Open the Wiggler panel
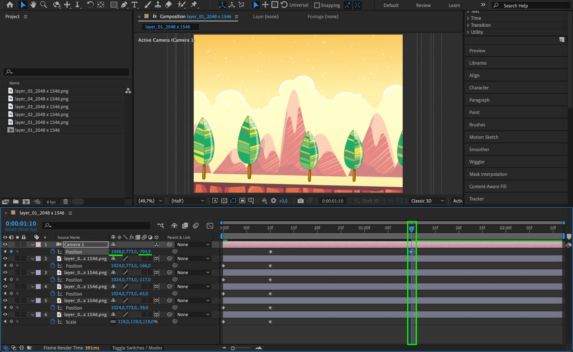Viewport: 573px width, 352px height. tap(477, 162)
